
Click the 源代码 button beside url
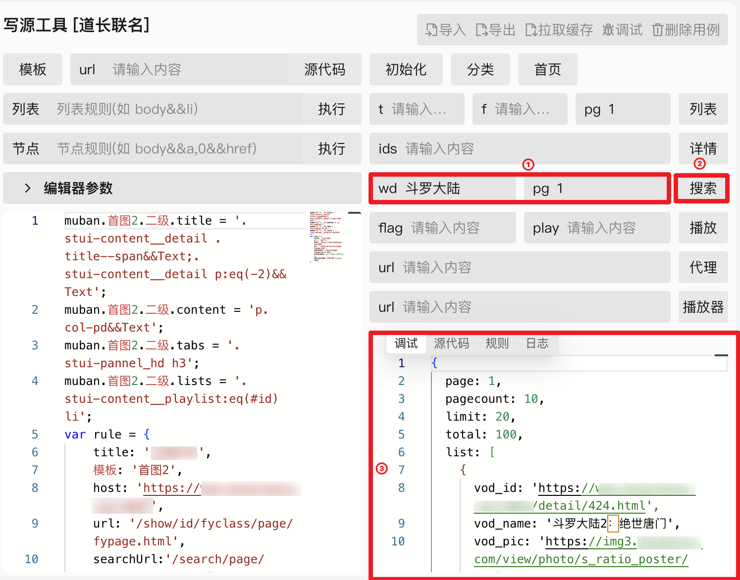click(x=325, y=69)
